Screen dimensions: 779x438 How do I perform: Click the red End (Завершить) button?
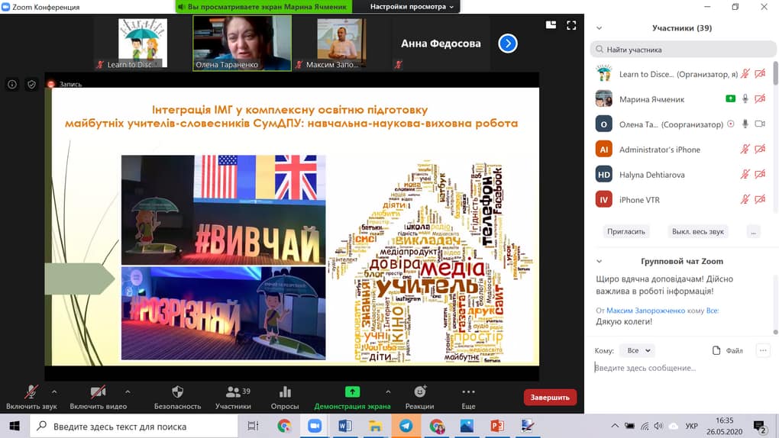[x=550, y=398]
